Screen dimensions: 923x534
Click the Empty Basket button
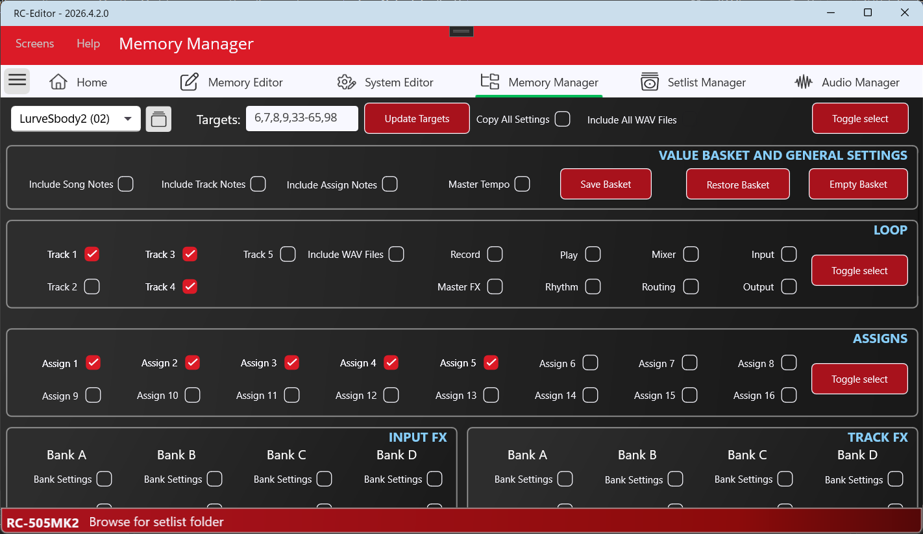tap(858, 184)
